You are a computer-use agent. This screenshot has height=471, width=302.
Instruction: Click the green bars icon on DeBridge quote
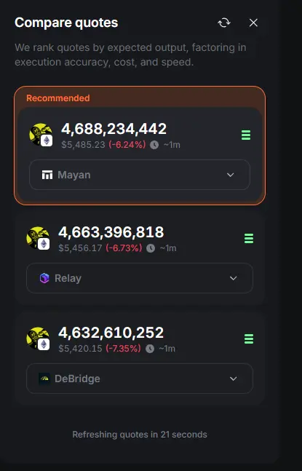249,339
